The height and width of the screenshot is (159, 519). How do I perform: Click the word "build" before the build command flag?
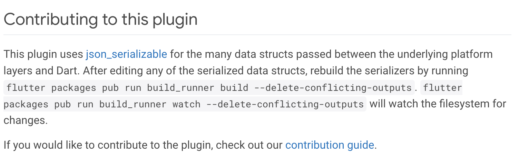[x=234, y=88]
